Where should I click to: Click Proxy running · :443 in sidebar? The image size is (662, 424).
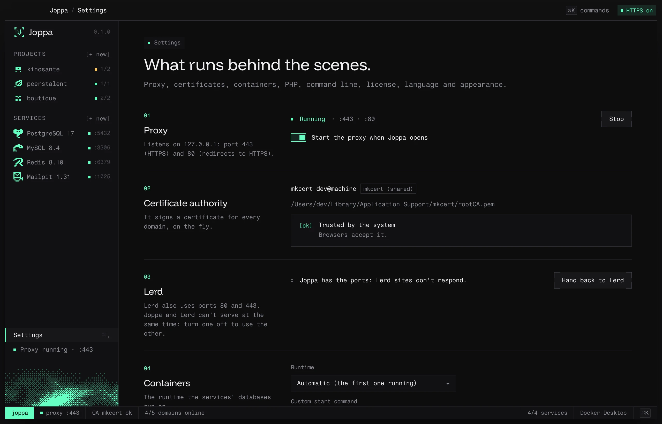tap(54, 350)
